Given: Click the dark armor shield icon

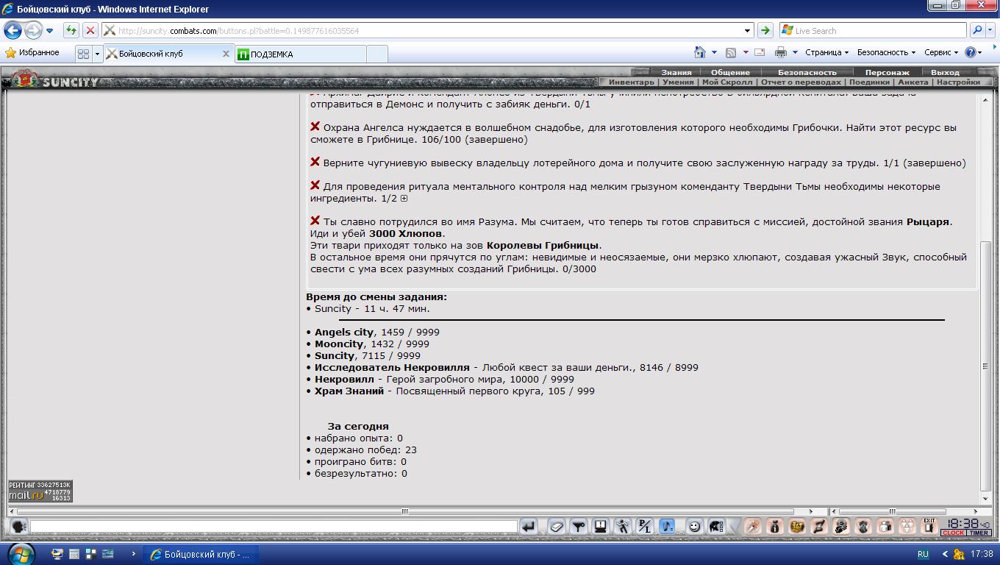Looking at the screenshot, I should point(863,526).
